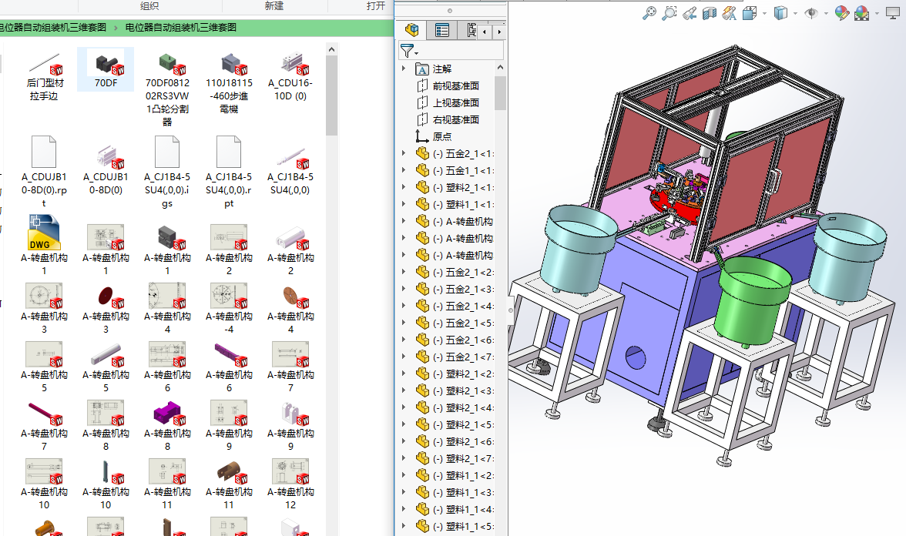Select the A_CDUJB10-8D(0).rpt file

[44, 172]
